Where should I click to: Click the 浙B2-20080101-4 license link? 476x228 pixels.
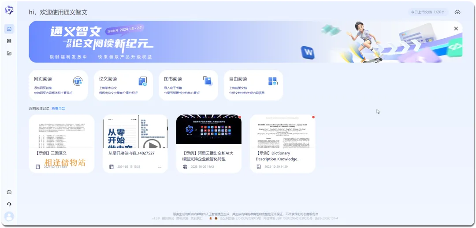(326, 218)
